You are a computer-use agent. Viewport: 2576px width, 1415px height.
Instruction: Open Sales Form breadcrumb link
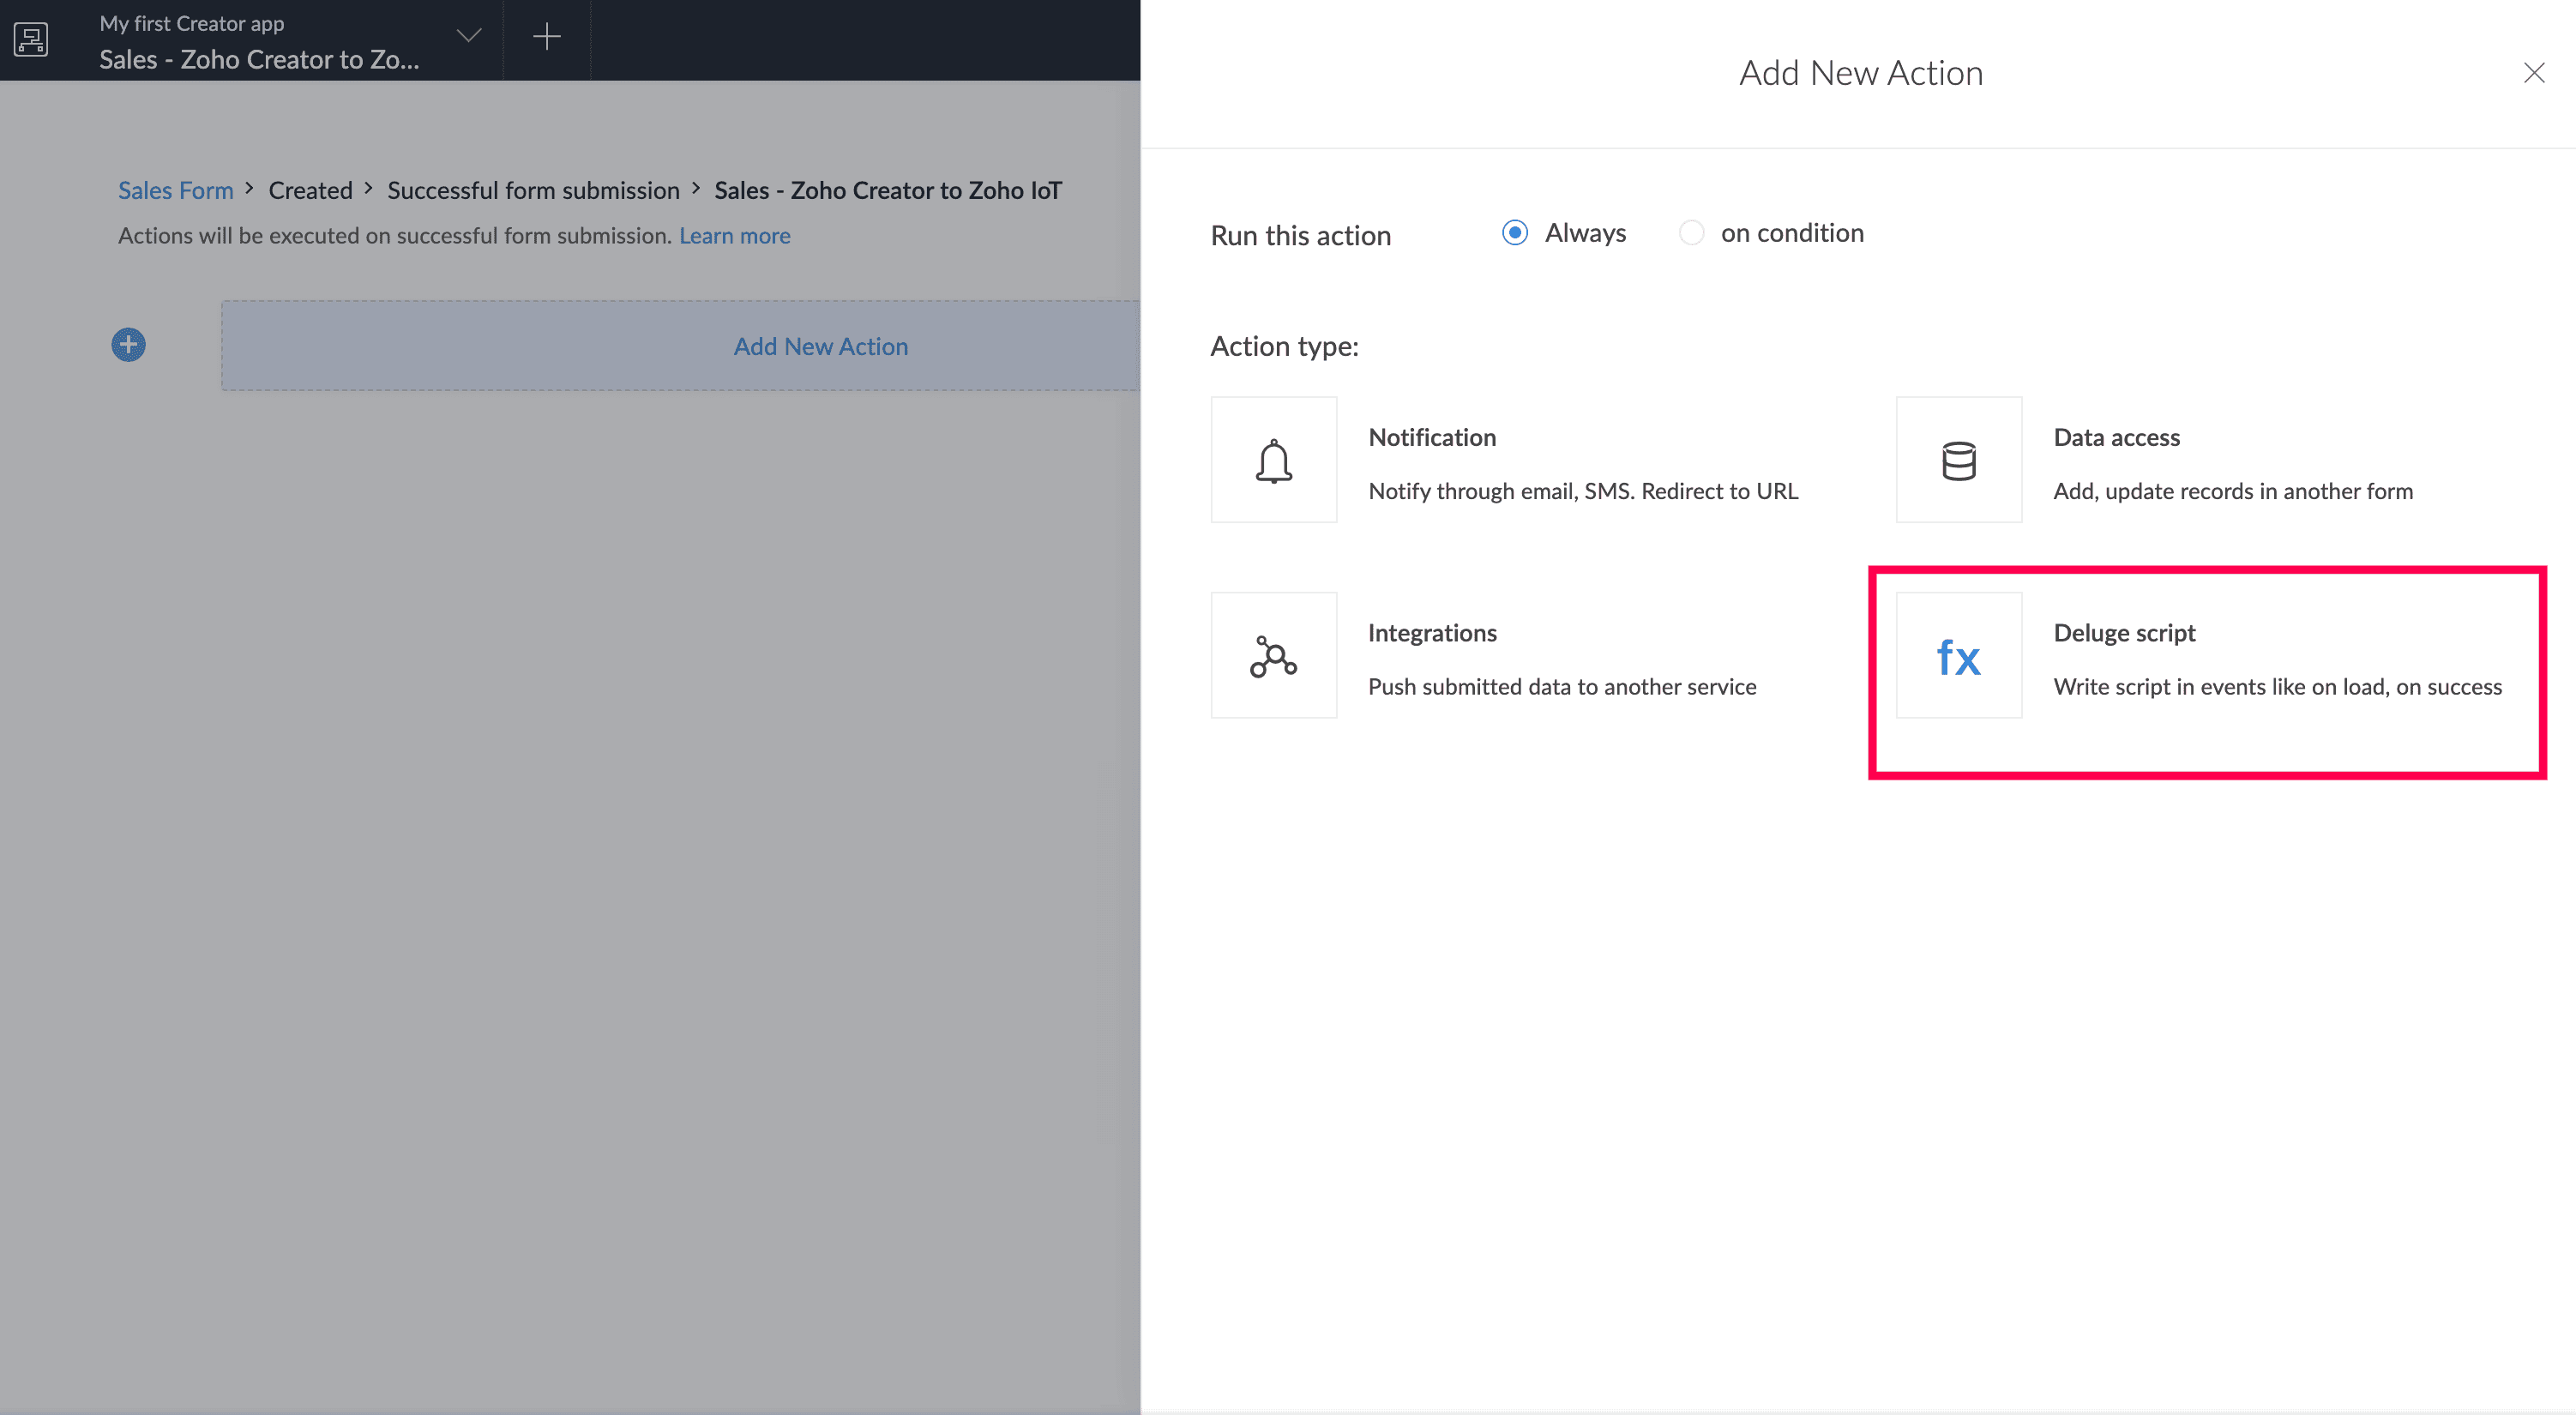point(175,190)
